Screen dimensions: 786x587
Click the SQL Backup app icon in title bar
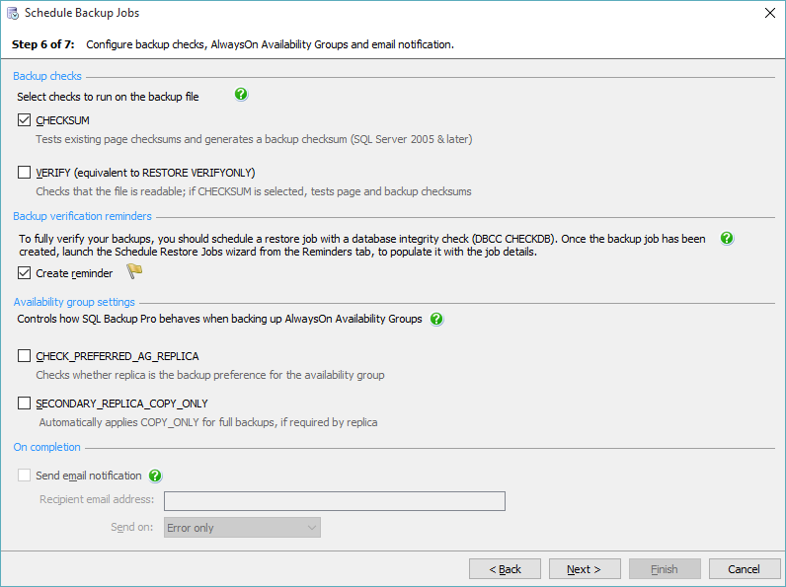[13, 14]
